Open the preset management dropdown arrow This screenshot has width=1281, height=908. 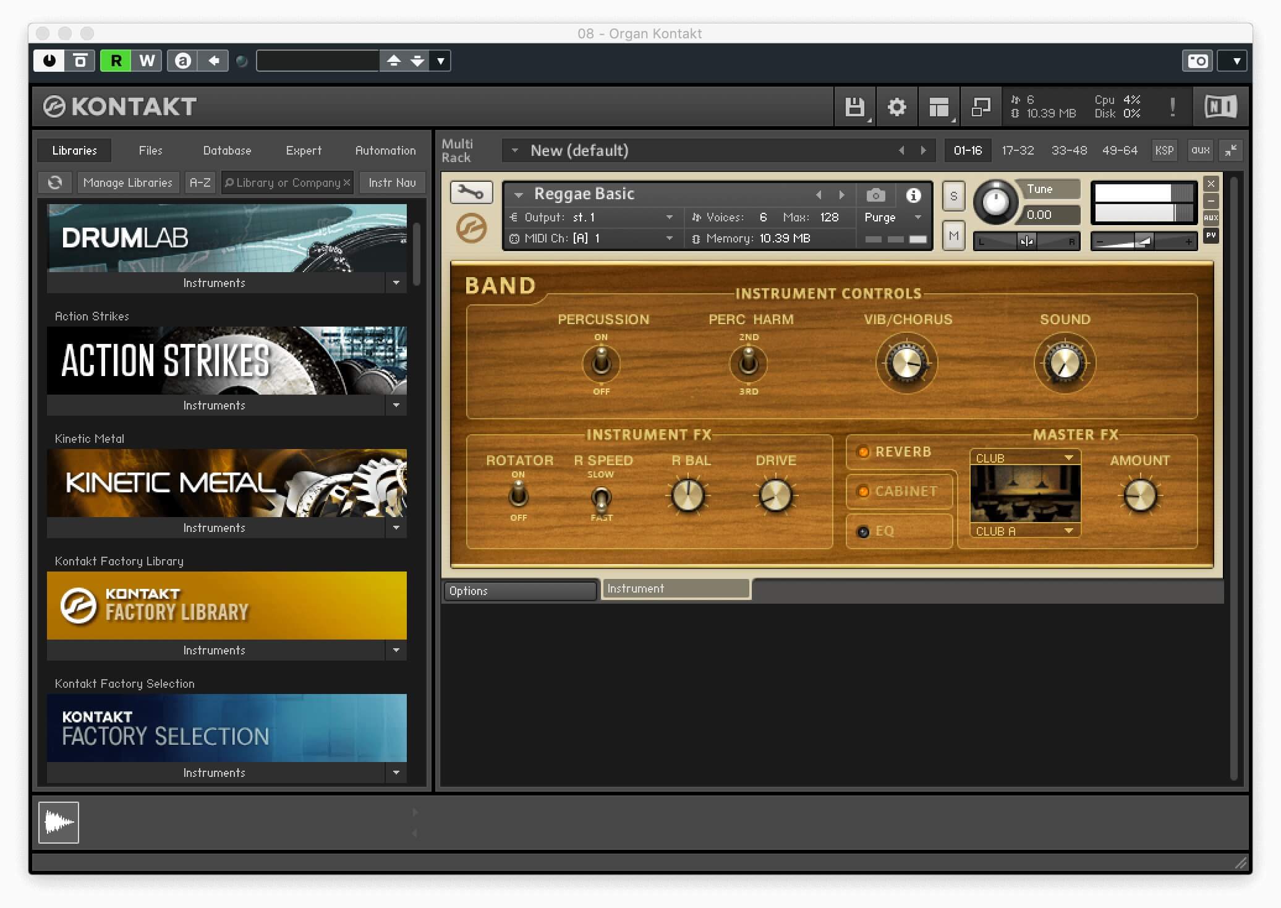[x=441, y=61]
